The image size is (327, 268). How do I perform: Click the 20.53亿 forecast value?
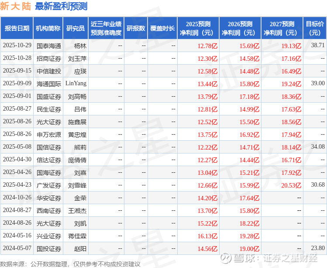click(x=291, y=185)
